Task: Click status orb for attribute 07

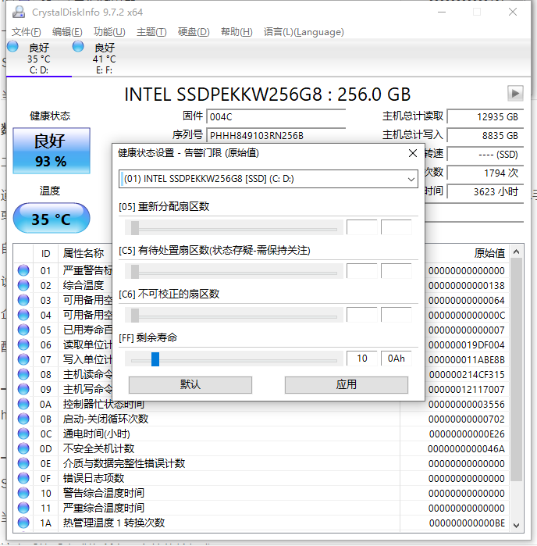Action: 23,360
